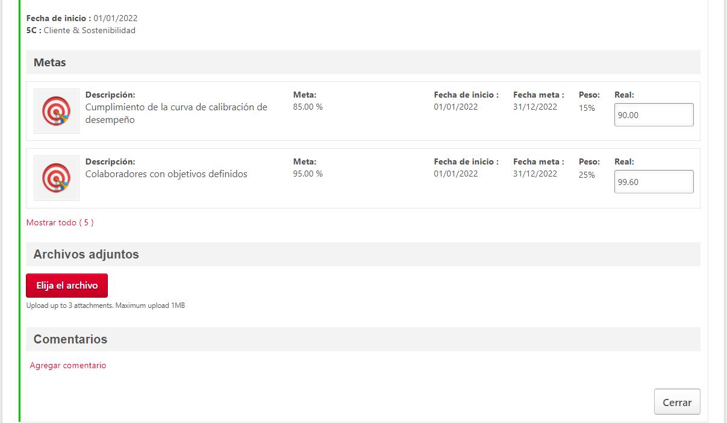Click the 25% Peso value
The image size is (727, 423).
pos(587,175)
